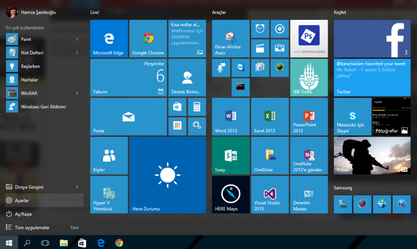Open Adobe Photoshop Express tile

click(309, 38)
